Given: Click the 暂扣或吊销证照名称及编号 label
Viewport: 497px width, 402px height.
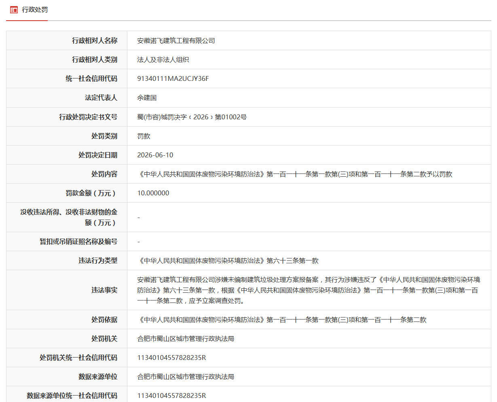Looking at the screenshot, I should (78, 241).
